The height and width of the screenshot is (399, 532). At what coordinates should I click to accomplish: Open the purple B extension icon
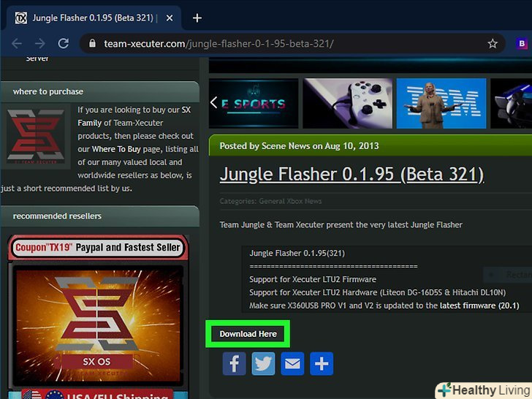(522, 43)
